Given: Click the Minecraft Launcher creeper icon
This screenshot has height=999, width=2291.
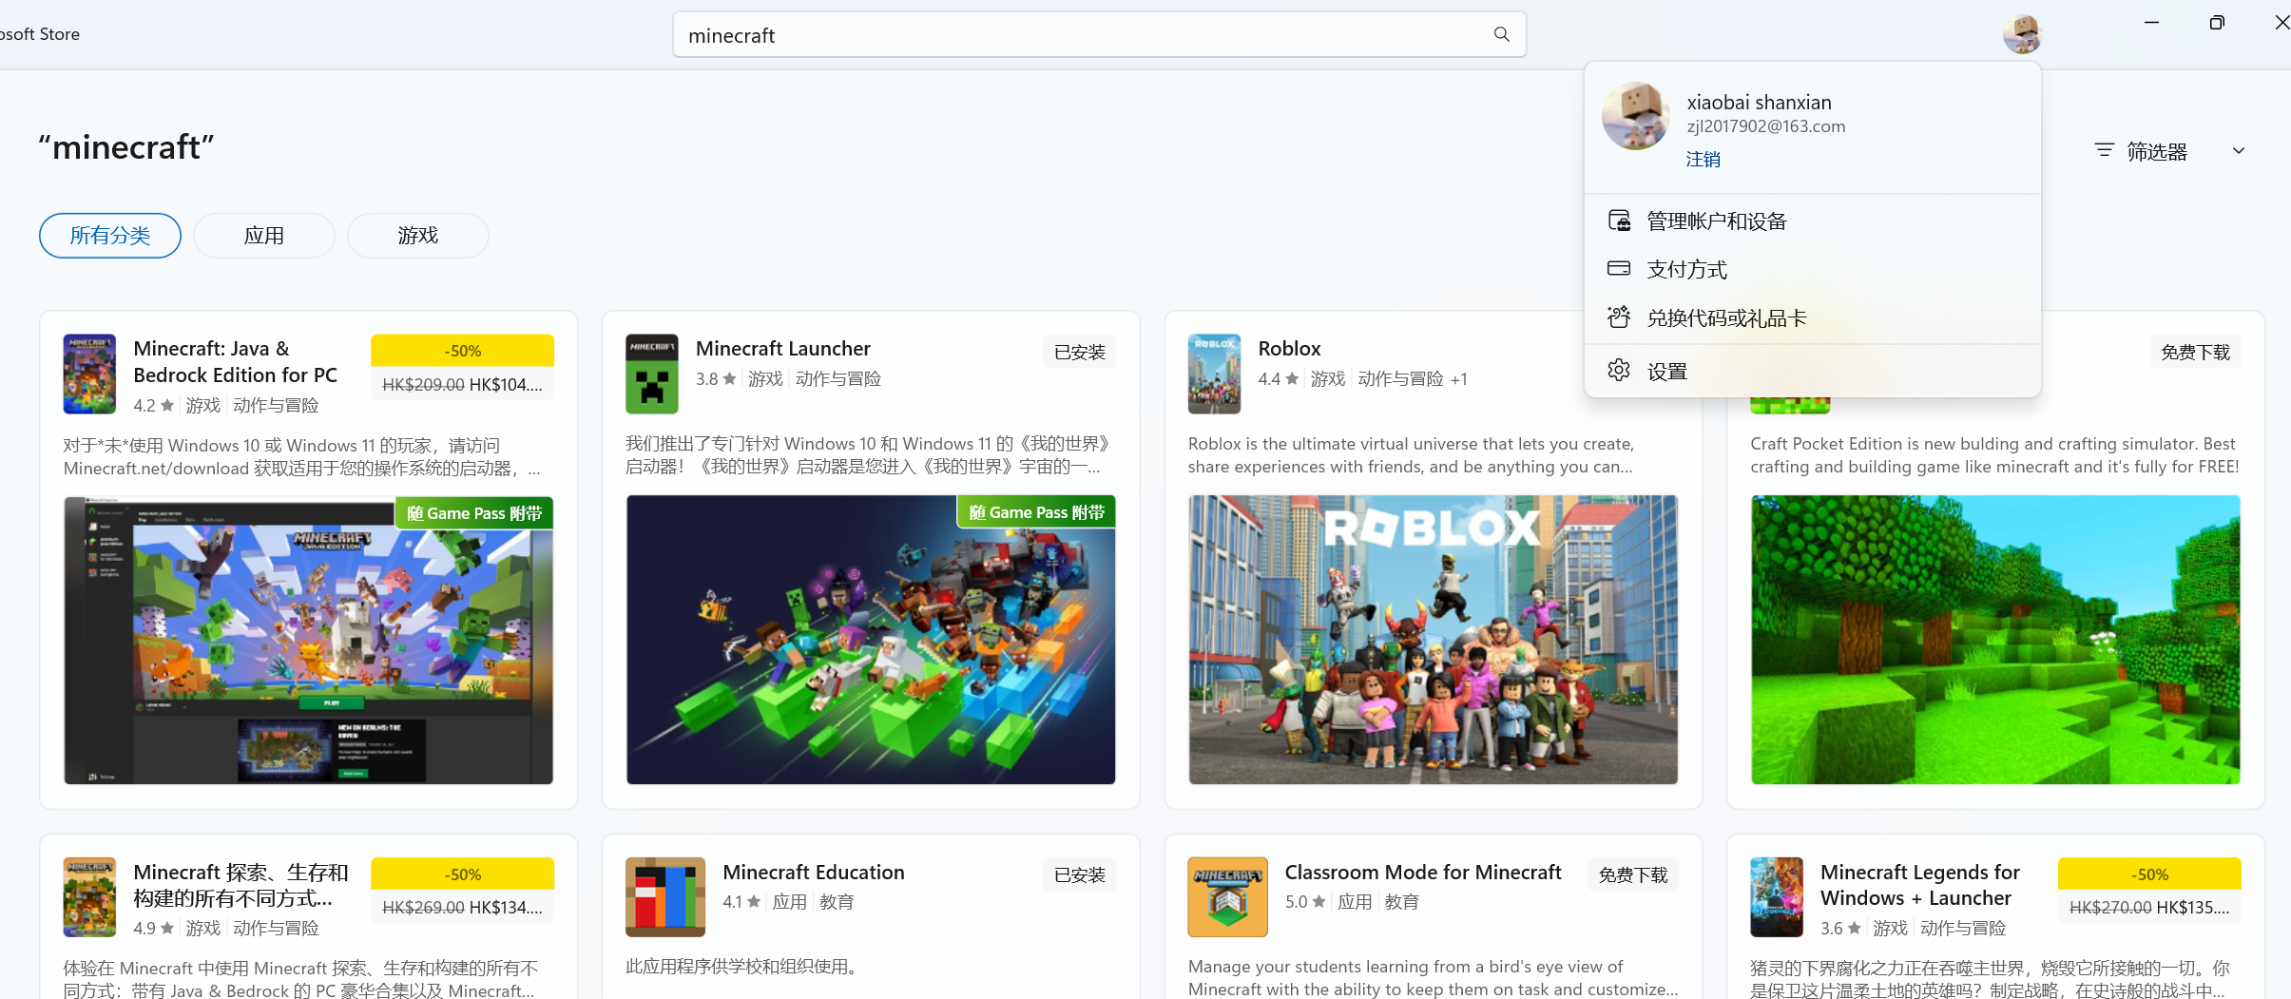Looking at the screenshot, I should tap(652, 374).
